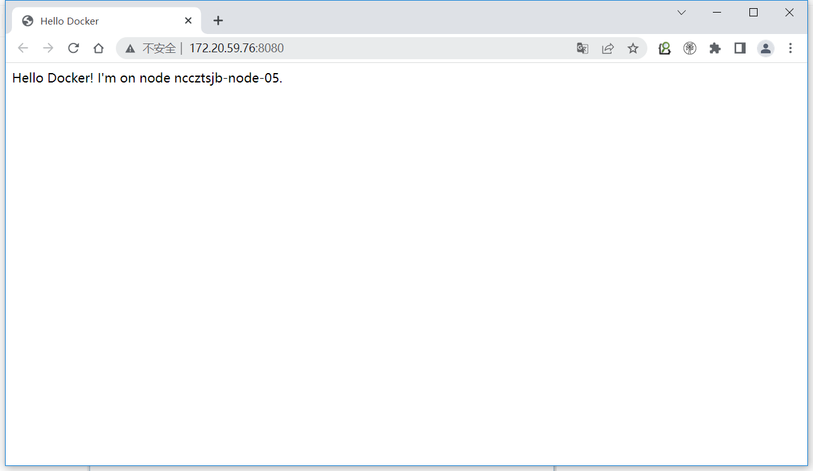Expand the tab search chevron
Viewport: 813px width, 471px height.
(681, 13)
